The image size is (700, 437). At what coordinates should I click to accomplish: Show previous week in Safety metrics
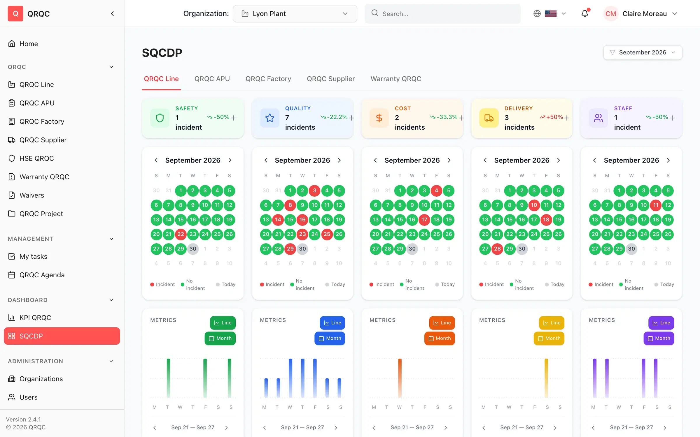pyautogui.click(x=155, y=428)
